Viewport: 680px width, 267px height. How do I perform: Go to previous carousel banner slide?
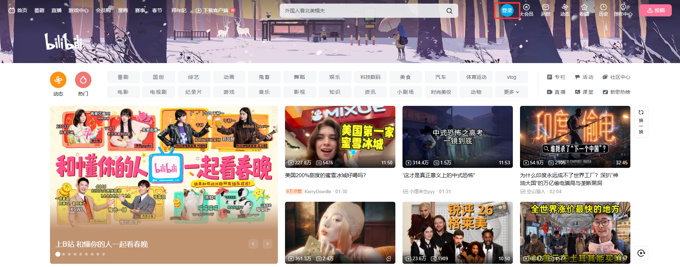pos(253,244)
